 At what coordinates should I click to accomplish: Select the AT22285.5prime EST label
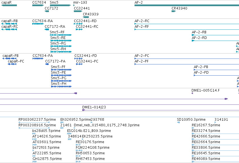(x=47, y=153)
